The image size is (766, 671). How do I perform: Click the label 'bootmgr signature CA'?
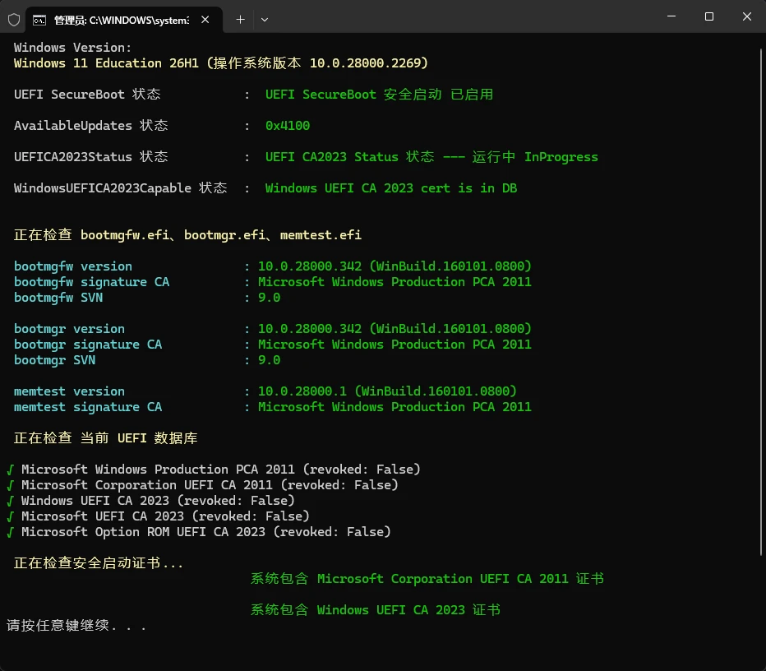click(x=87, y=345)
